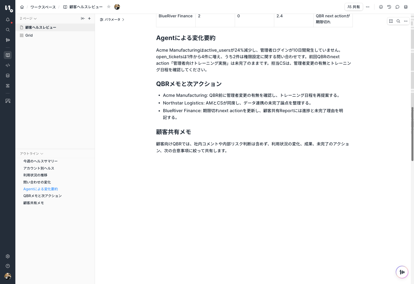Jump to 問い合わせの変化 in outline
The image size is (414, 284).
pyautogui.click(x=37, y=182)
